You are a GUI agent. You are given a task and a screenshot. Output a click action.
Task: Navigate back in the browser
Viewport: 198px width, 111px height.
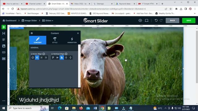(x=3, y=9)
